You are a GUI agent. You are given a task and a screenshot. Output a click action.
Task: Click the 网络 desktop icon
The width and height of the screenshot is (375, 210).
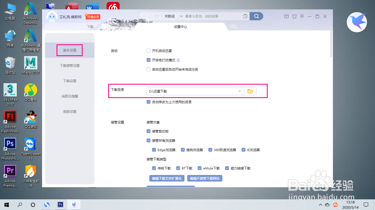point(10,39)
